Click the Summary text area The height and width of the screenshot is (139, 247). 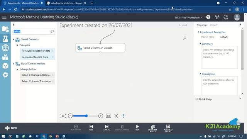pos(219,58)
